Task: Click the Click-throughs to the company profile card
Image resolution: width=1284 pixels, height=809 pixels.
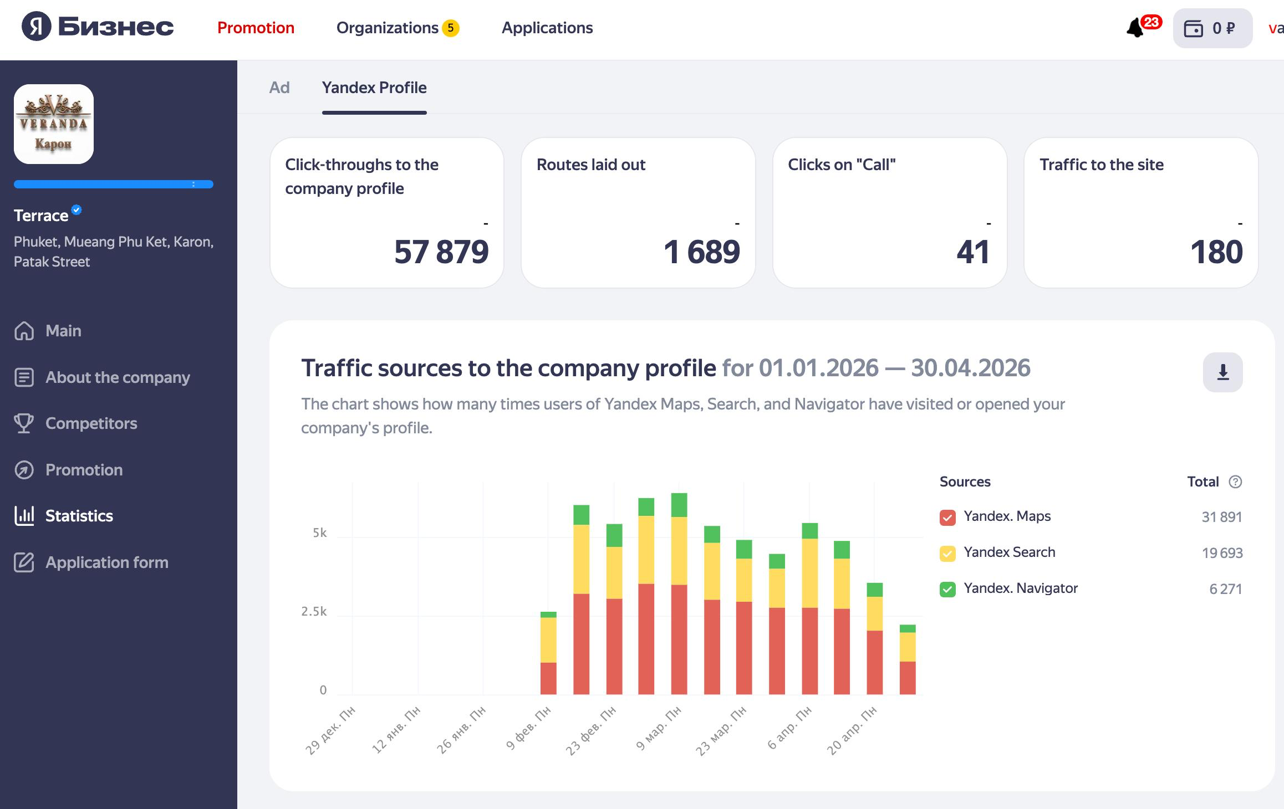Action: coord(386,213)
